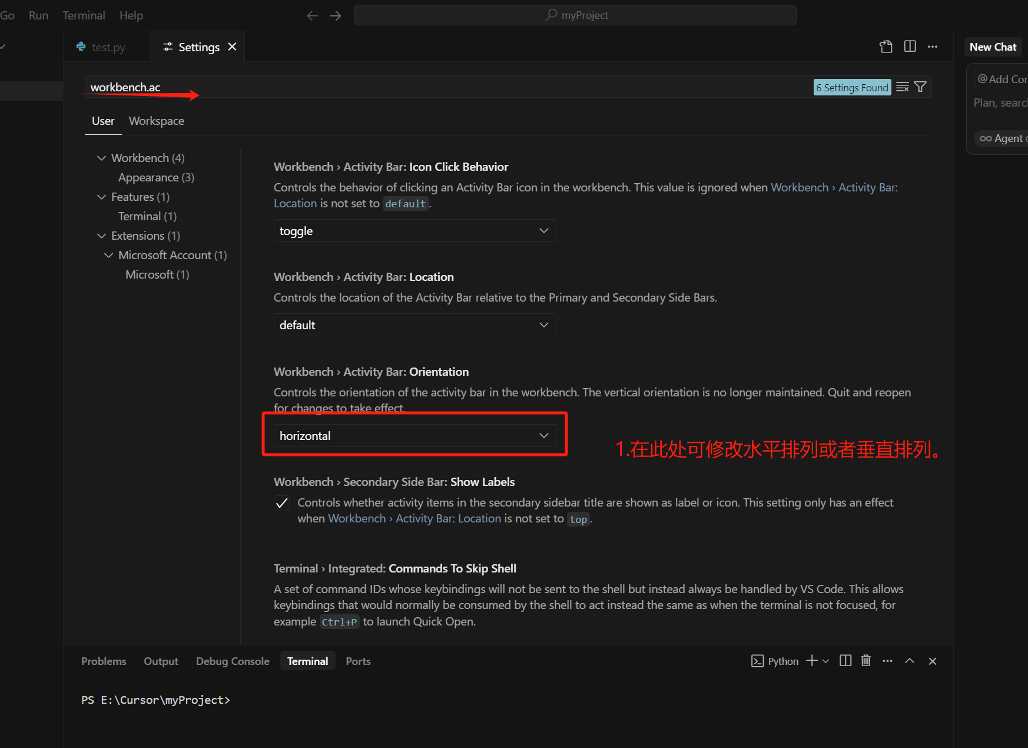This screenshot has width=1028, height=748.
Task: Open terminal more actions ellipsis
Action: (x=887, y=661)
